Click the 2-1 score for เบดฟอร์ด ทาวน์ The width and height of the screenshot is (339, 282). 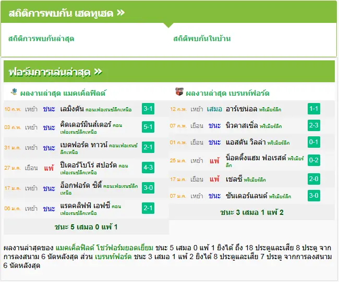pos(148,147)
